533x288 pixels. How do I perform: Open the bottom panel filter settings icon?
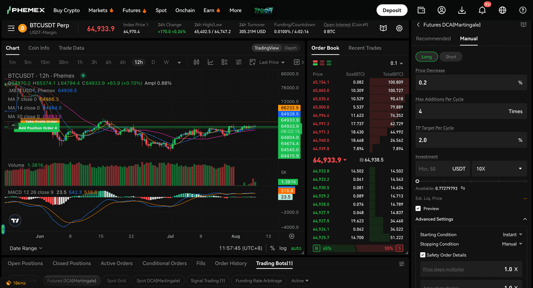pos(402,264)
